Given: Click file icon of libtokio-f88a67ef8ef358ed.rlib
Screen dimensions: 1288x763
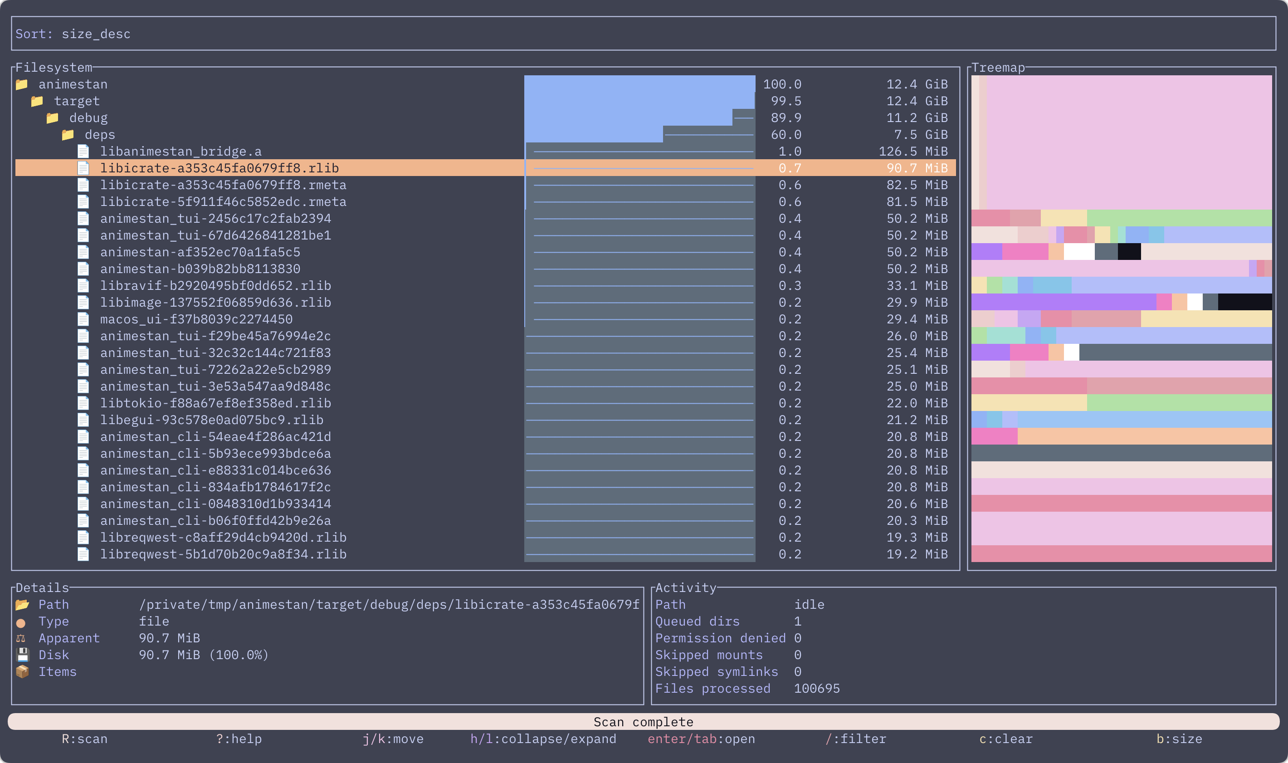Looking at the screenshot, I should tap(83, 403).
